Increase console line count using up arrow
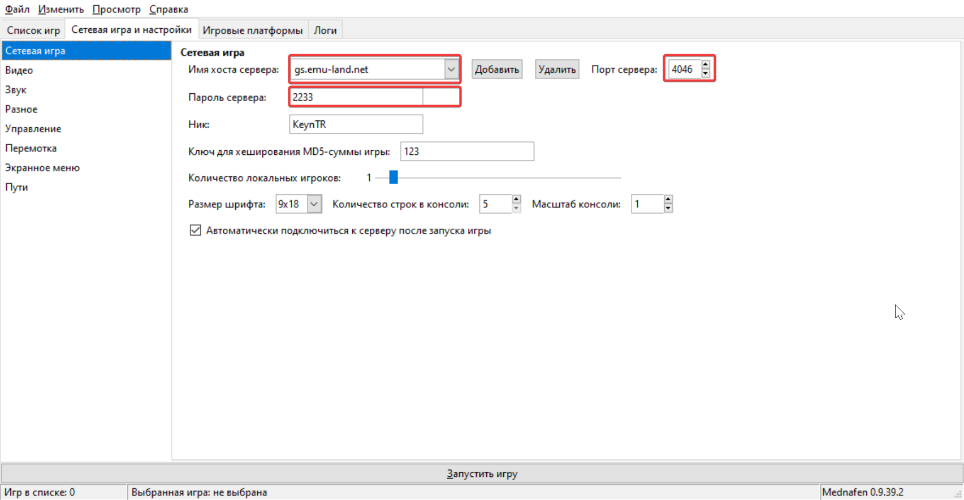This screenshot has width=964, height=500. pos(516,199)
